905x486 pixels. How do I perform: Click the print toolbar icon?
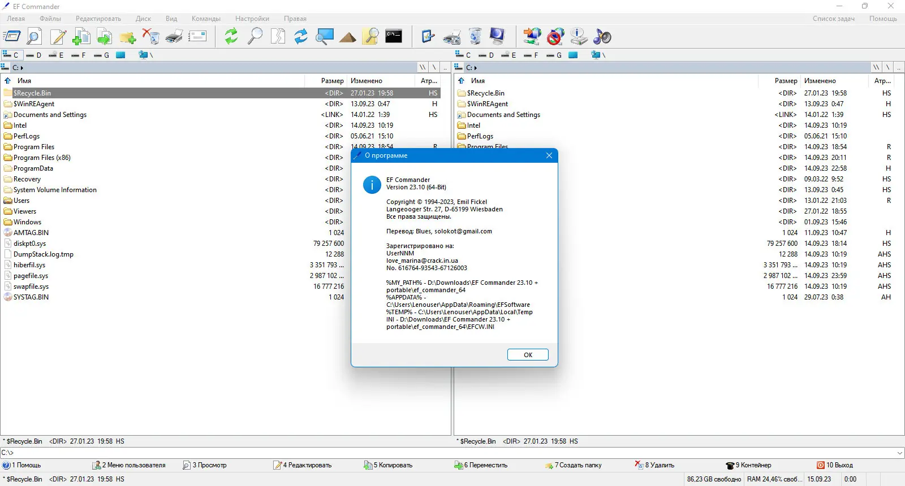(174, 37)
